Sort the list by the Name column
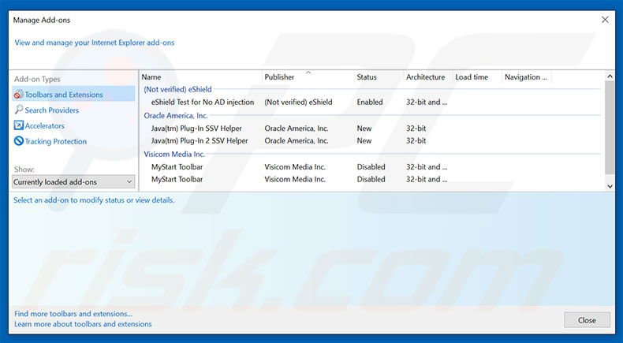Screen dimensions: 623x343 click(x=200, y=77)
